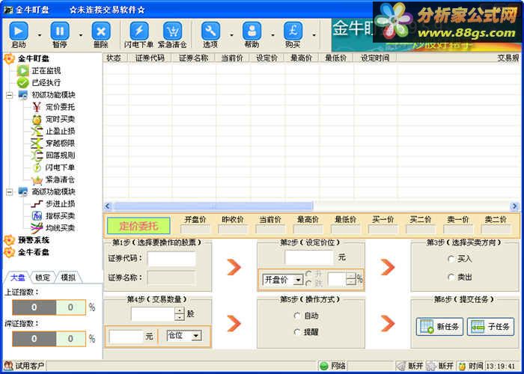524x374 pixels.
Task: Click the 帮助 help icon
Action: coord(252,31)
